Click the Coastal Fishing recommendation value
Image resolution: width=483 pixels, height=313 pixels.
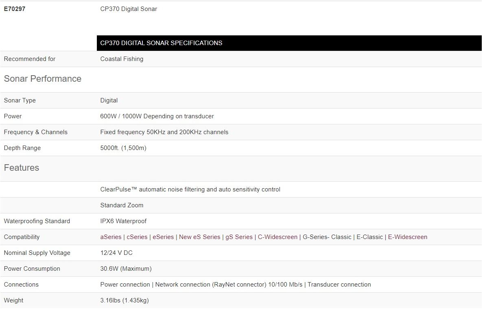(122, 59)
